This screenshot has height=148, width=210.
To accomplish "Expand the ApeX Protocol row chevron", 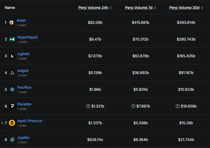I will pyautogui.click(x=2, y=123).
